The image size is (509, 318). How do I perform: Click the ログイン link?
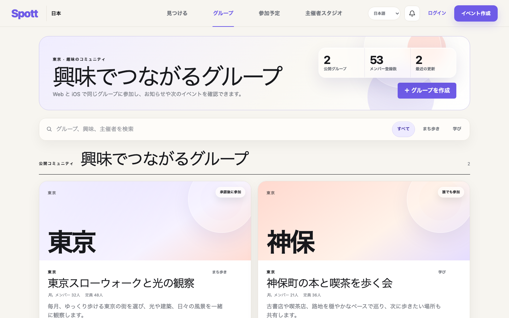[x=437, y=13]
